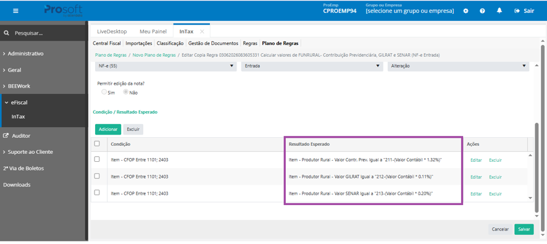Click Excluir on Valor Contr. Prev. row

[495, 160]
